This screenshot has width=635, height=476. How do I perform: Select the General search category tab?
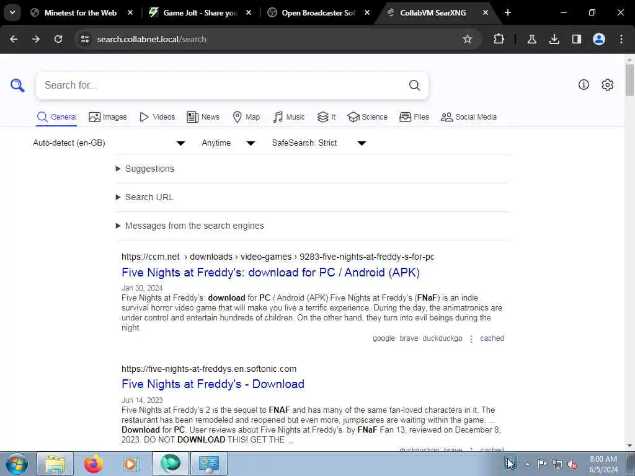pos(56,117)
